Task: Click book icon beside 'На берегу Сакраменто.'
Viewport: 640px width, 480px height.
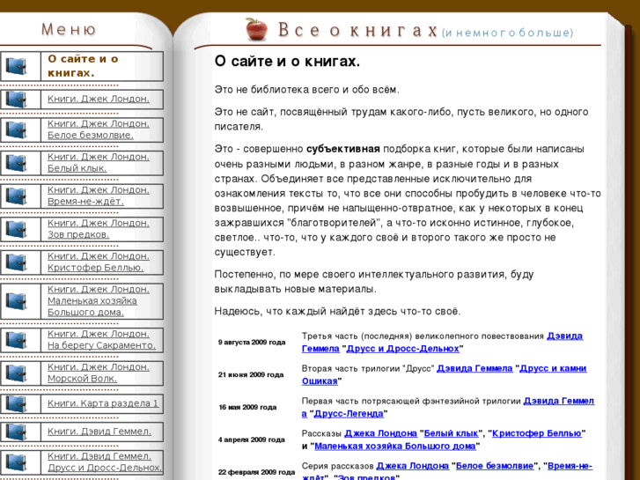Action: (17, 339)
